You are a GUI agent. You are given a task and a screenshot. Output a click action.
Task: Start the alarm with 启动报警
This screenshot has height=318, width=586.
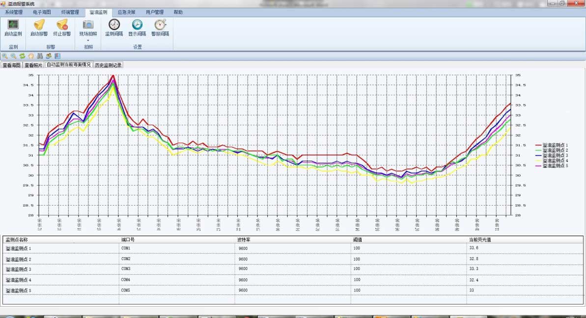pos(39,25)
